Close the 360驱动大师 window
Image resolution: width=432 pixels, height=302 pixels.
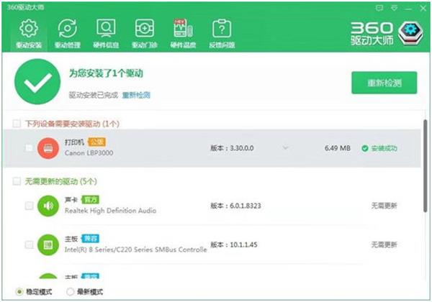(423, 8)
